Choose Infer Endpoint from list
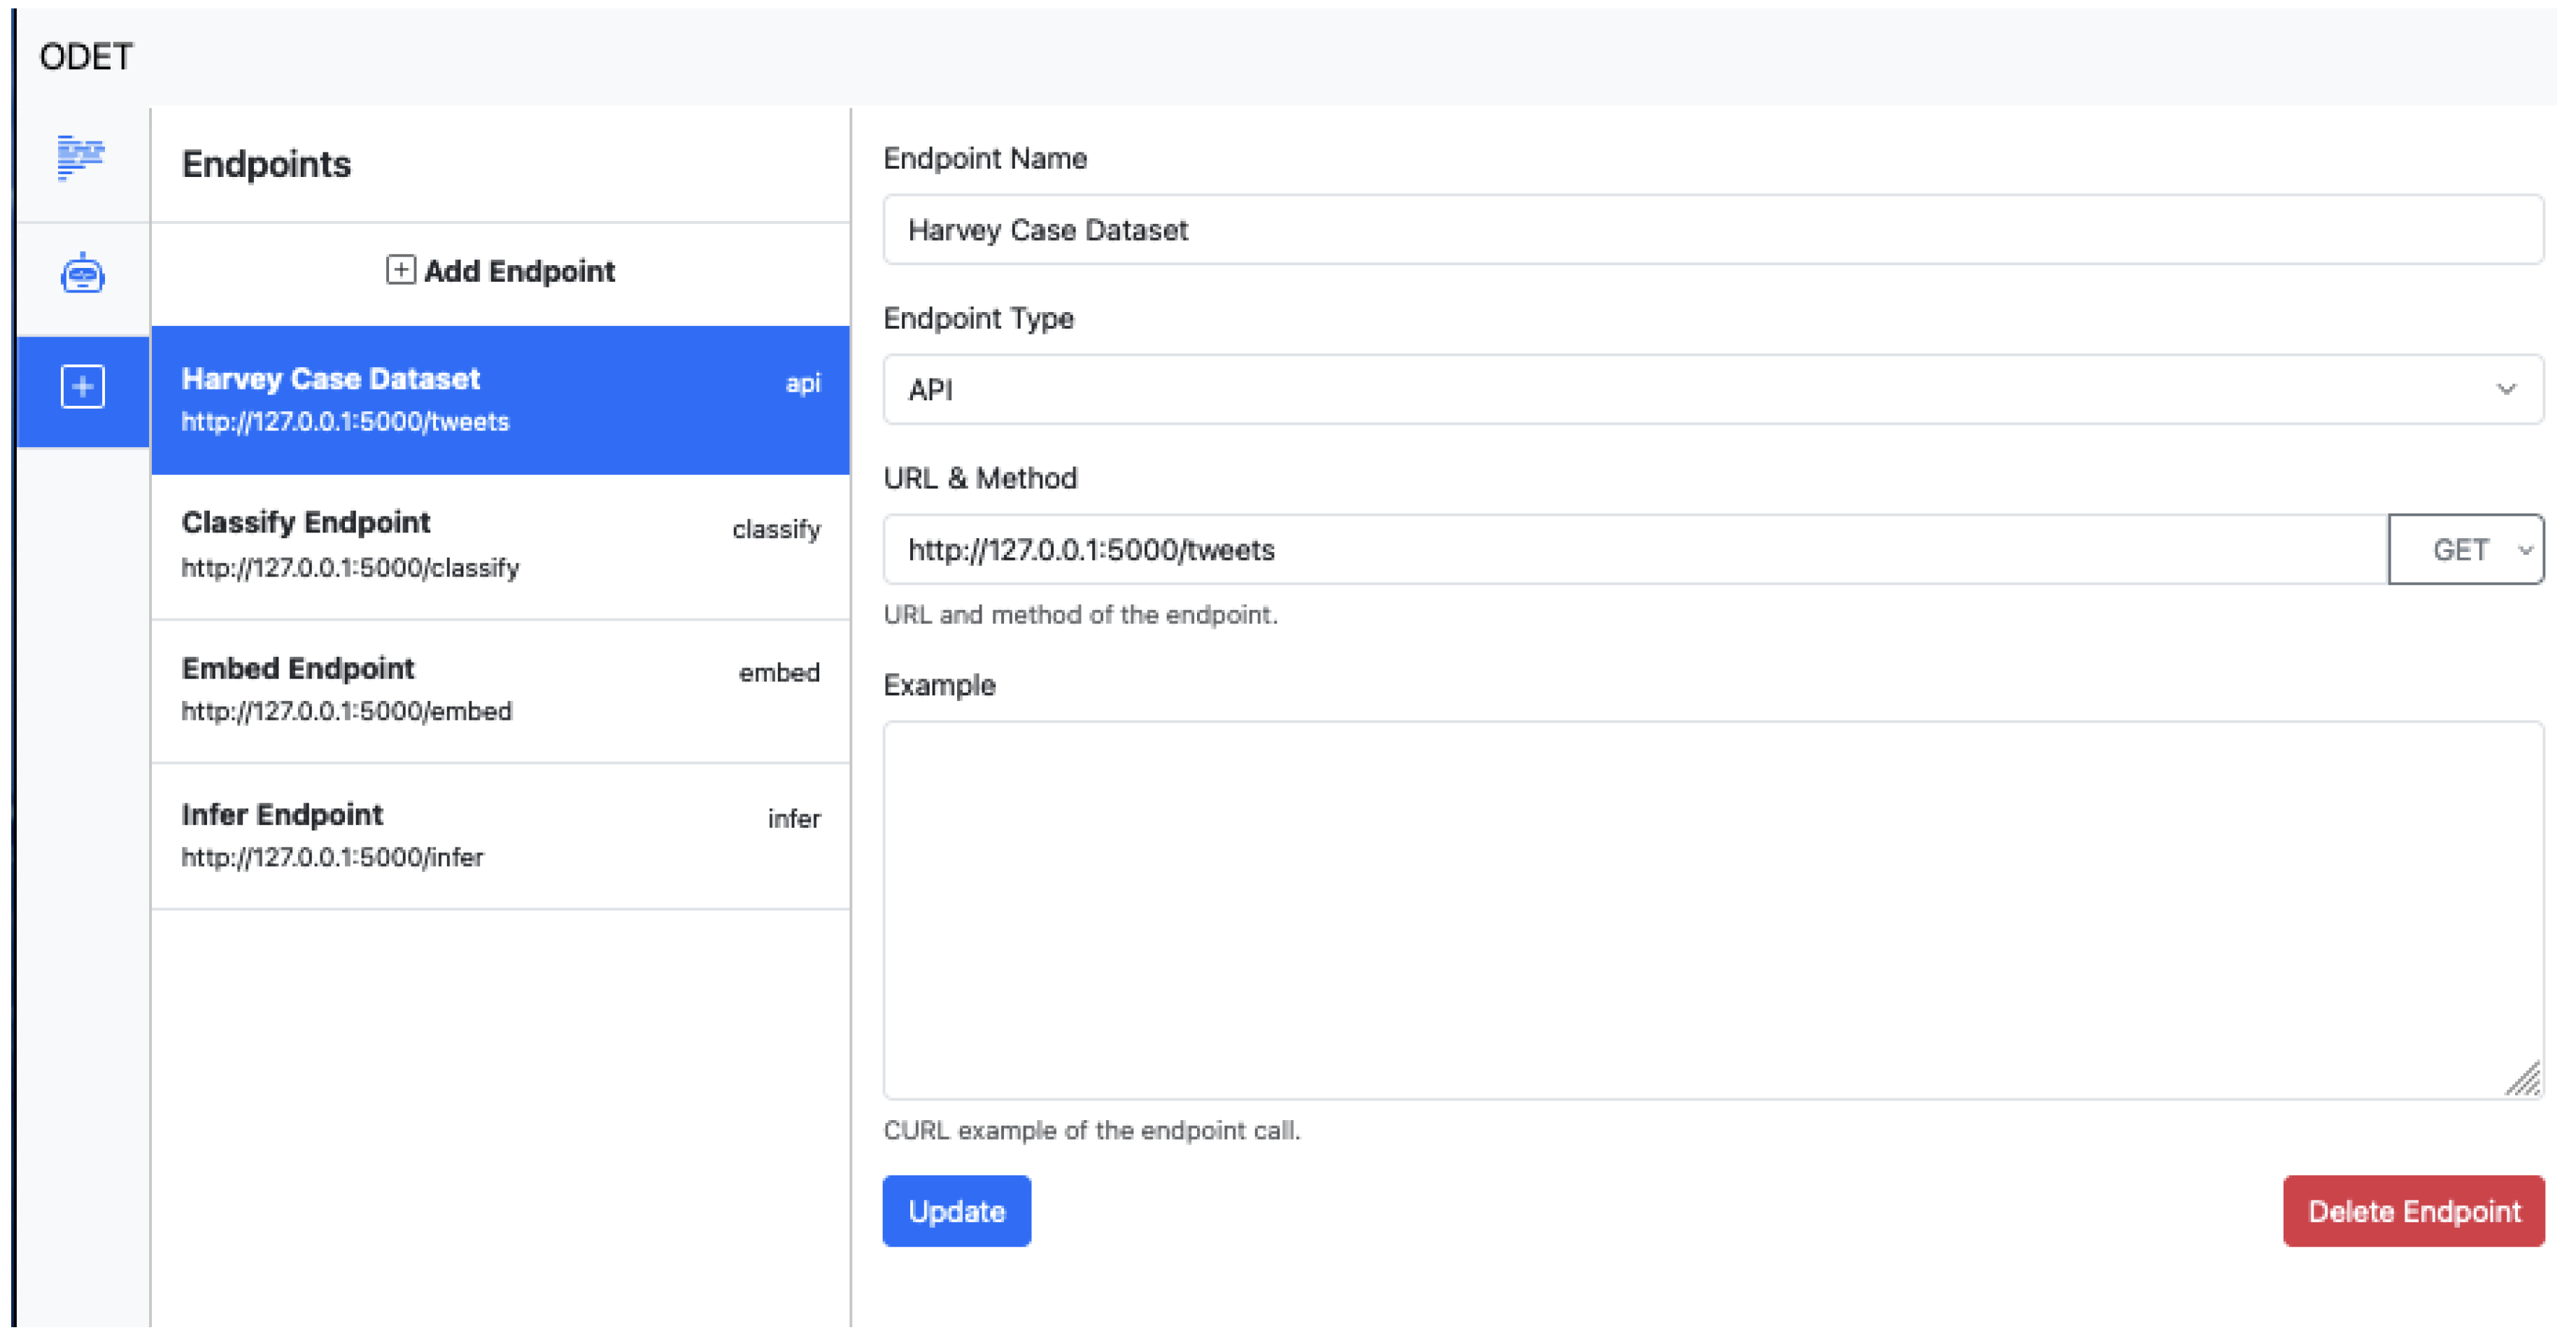Viewport: 2576px width, 1337px height. pyautogui.click(x=499, y=836)
